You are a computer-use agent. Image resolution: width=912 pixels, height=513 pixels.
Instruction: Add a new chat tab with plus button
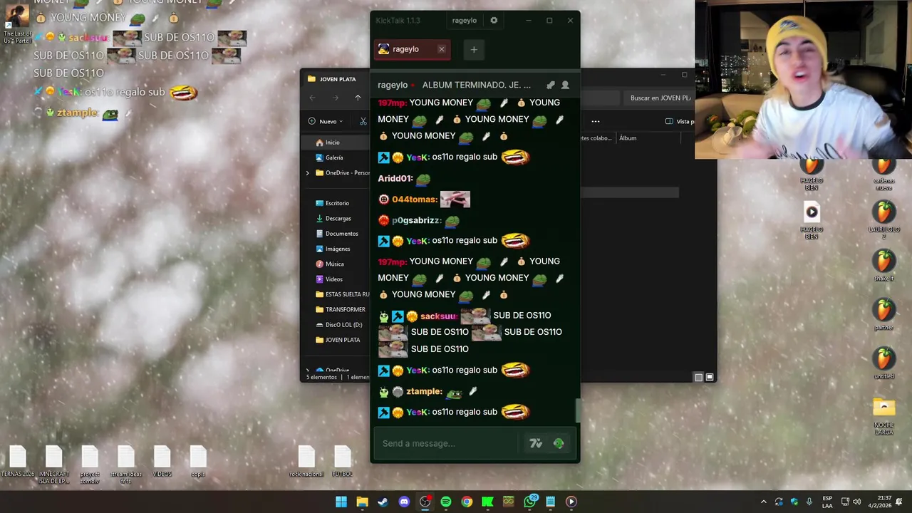474,49
